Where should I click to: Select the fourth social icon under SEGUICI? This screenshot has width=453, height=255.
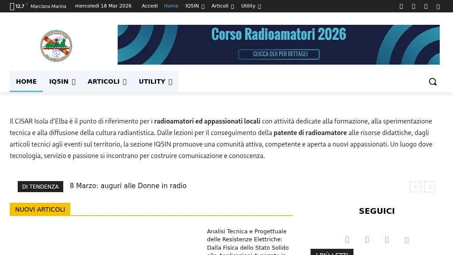pyautogui.click(x=407, y=240)
